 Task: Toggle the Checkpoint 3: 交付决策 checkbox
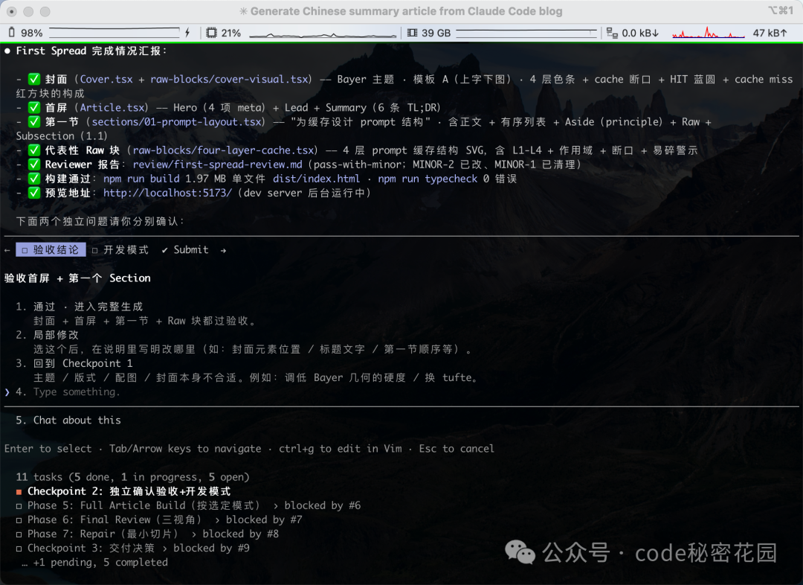tap(19, 549)
